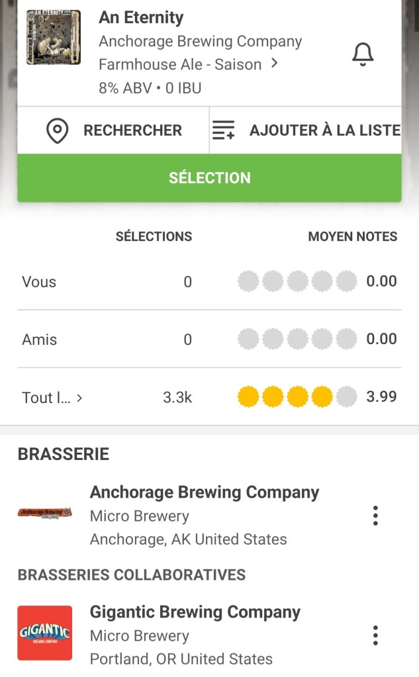Tap AJOUTER À LA LISTE

click(324, 130)
